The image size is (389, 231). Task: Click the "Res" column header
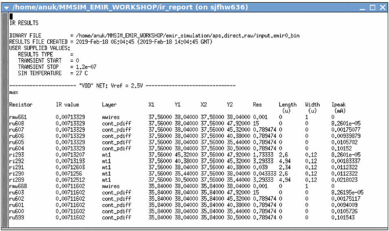tap(257, 105)
